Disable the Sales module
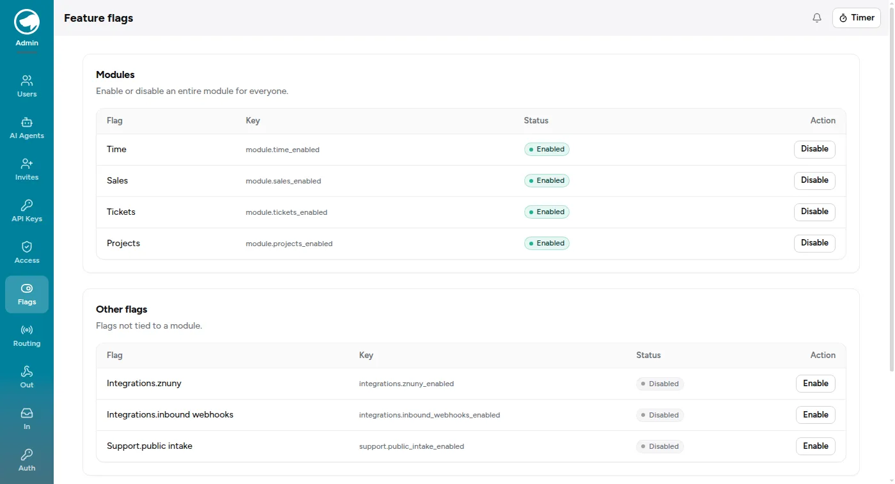Image resolution: width=895 pixels, height=484 pixels. pyautogui.click(x=814, y=180)
